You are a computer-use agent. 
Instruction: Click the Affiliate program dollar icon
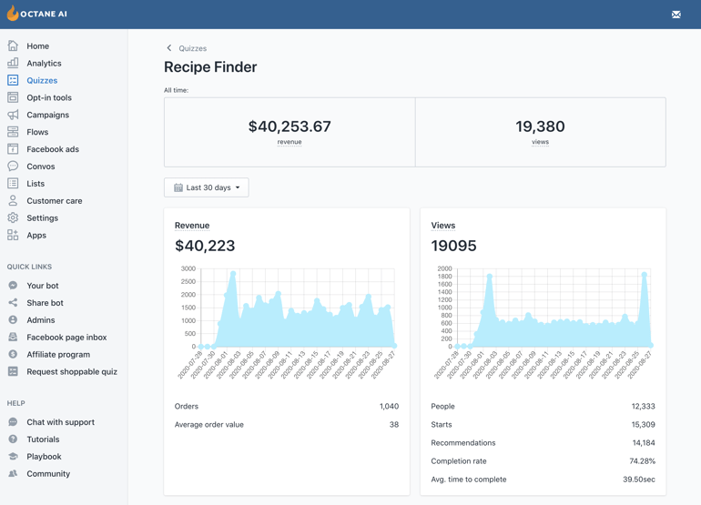click(x=13, y=354)
